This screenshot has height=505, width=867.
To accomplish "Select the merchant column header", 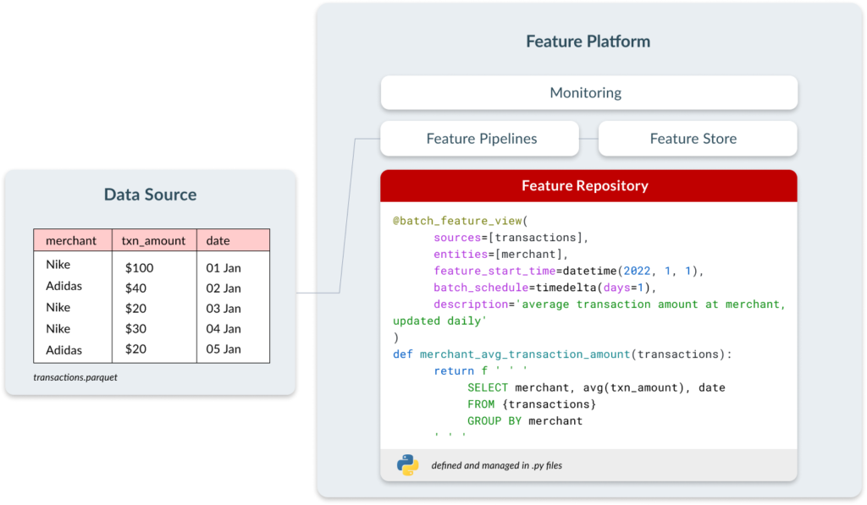I will (x=73, y=240).
